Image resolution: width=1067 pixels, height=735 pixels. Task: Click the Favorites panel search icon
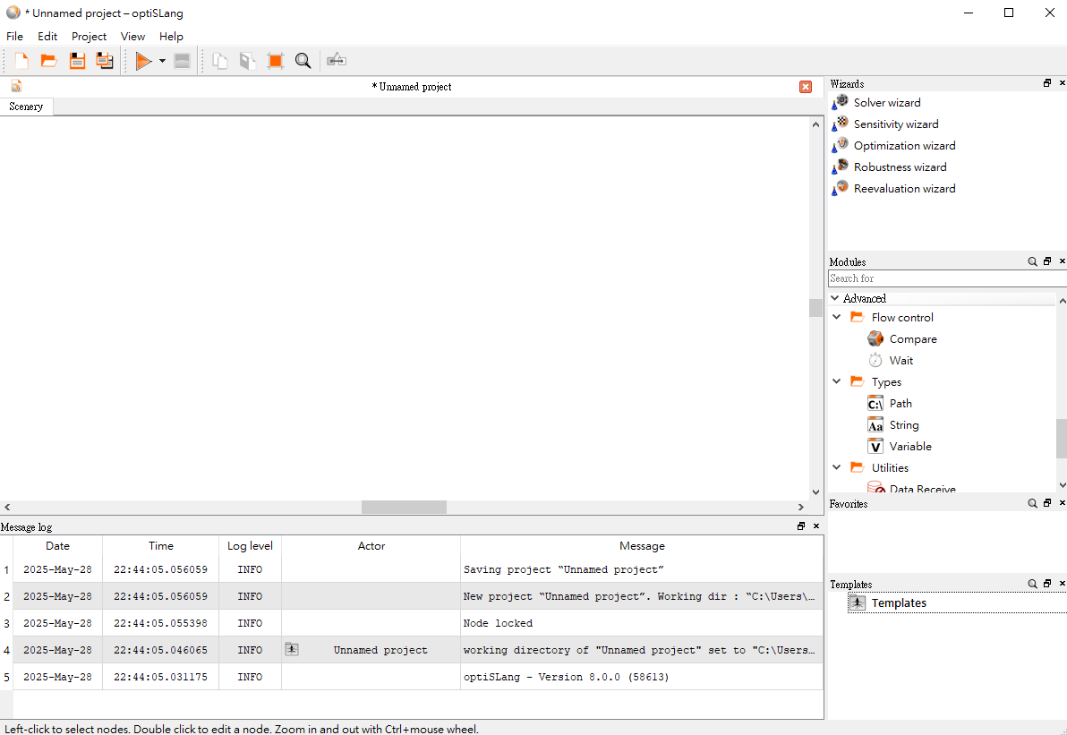pyautogui.click(x=1032, y=503)
